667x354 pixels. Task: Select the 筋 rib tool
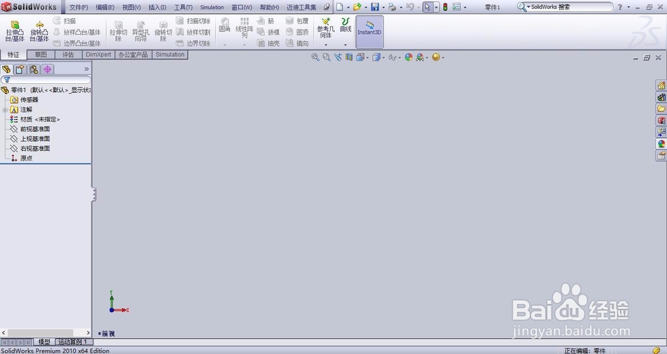(265, 21)
